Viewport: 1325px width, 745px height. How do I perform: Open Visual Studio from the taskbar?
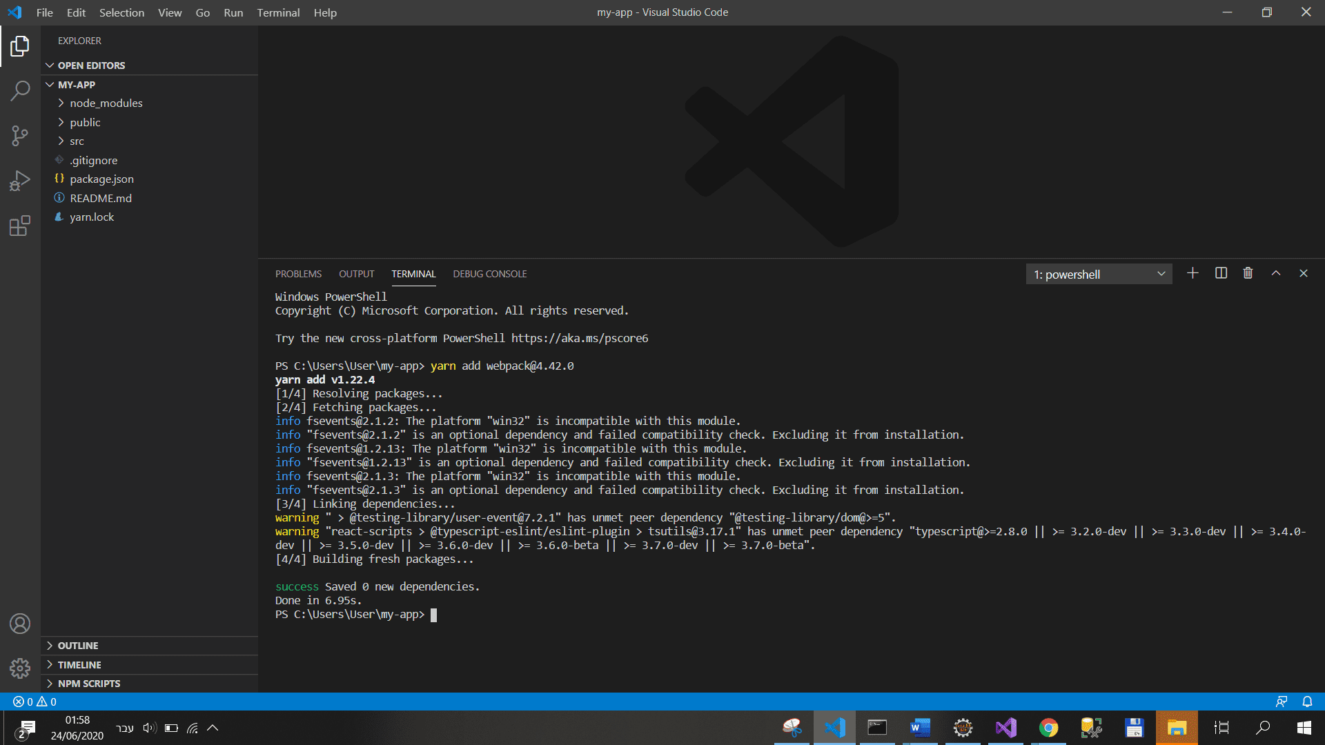1005,728
